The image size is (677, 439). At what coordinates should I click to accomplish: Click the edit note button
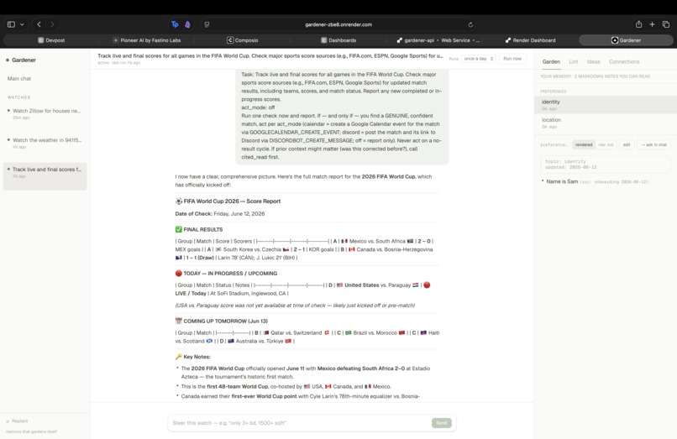[x=627, y=144]
